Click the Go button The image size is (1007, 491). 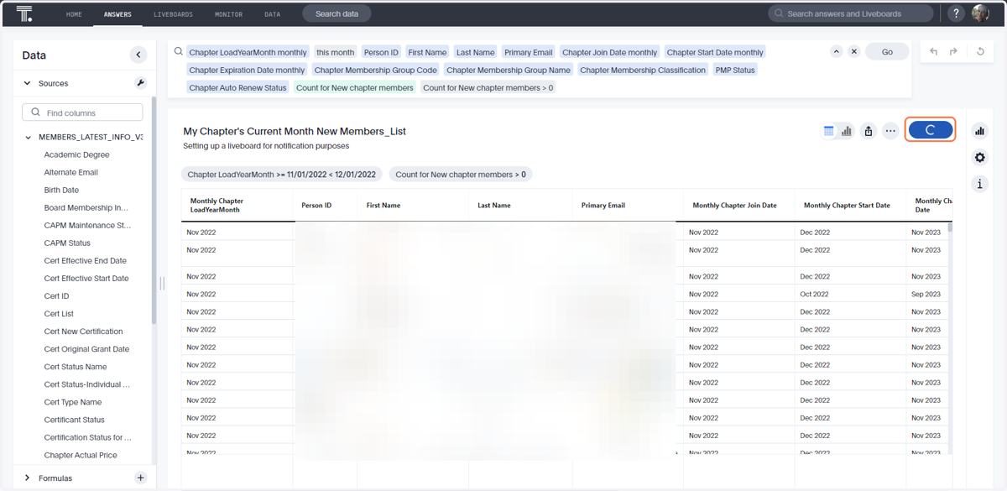tap(887, 51)
